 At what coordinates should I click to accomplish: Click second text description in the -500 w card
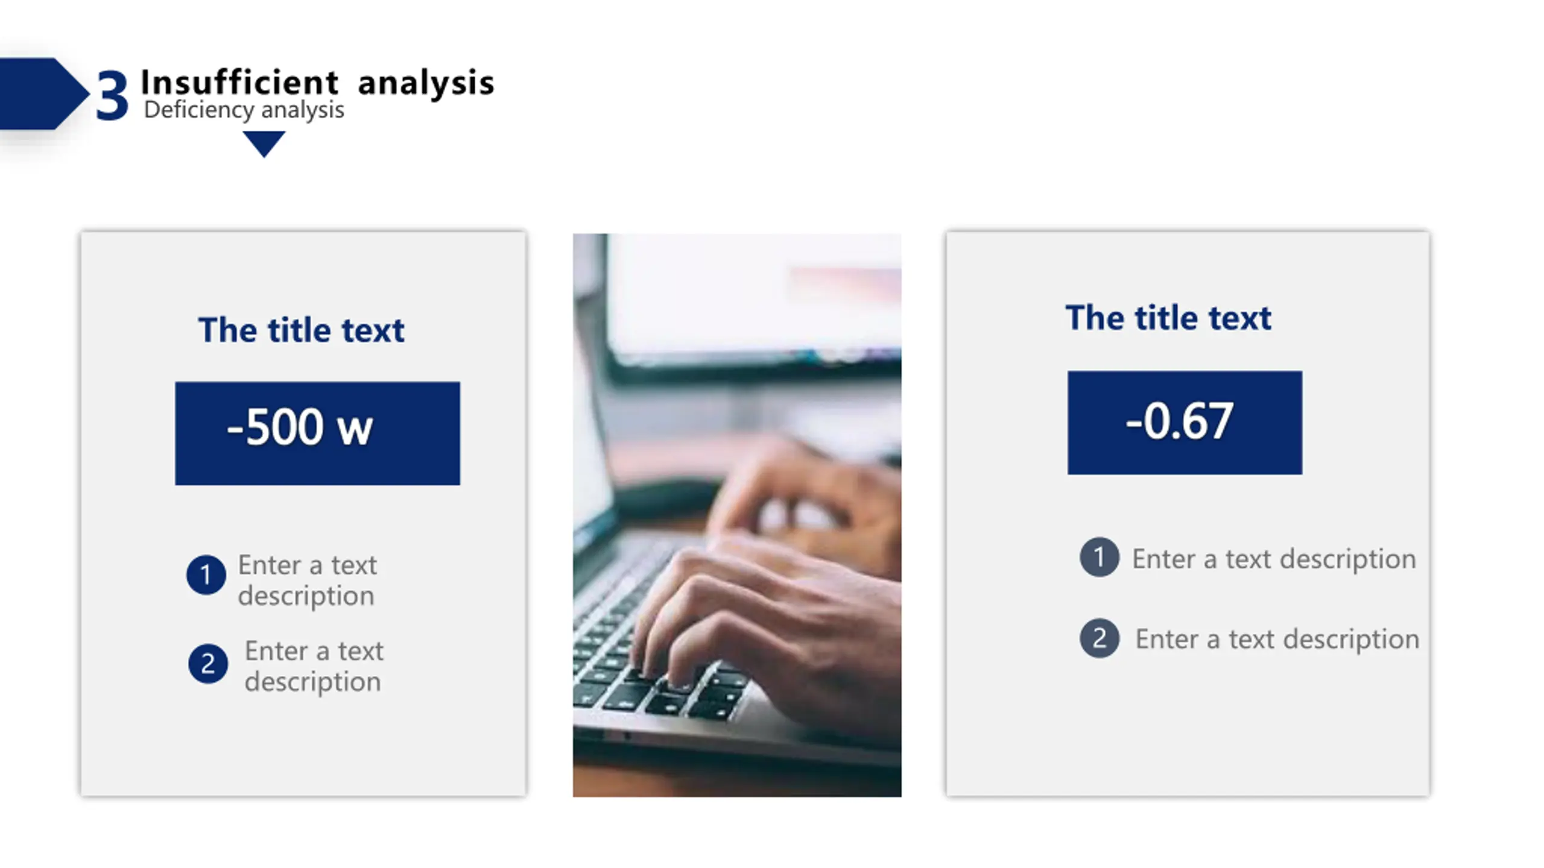pyautogui.click(x=314, y=666)
